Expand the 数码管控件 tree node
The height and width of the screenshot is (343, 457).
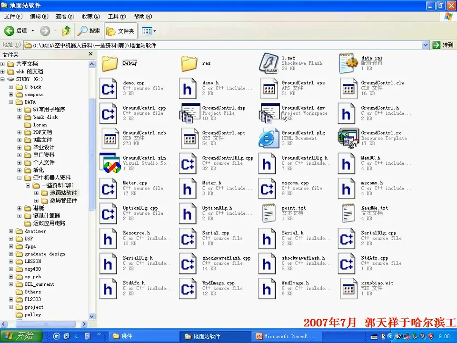click(x=36, y=201)
